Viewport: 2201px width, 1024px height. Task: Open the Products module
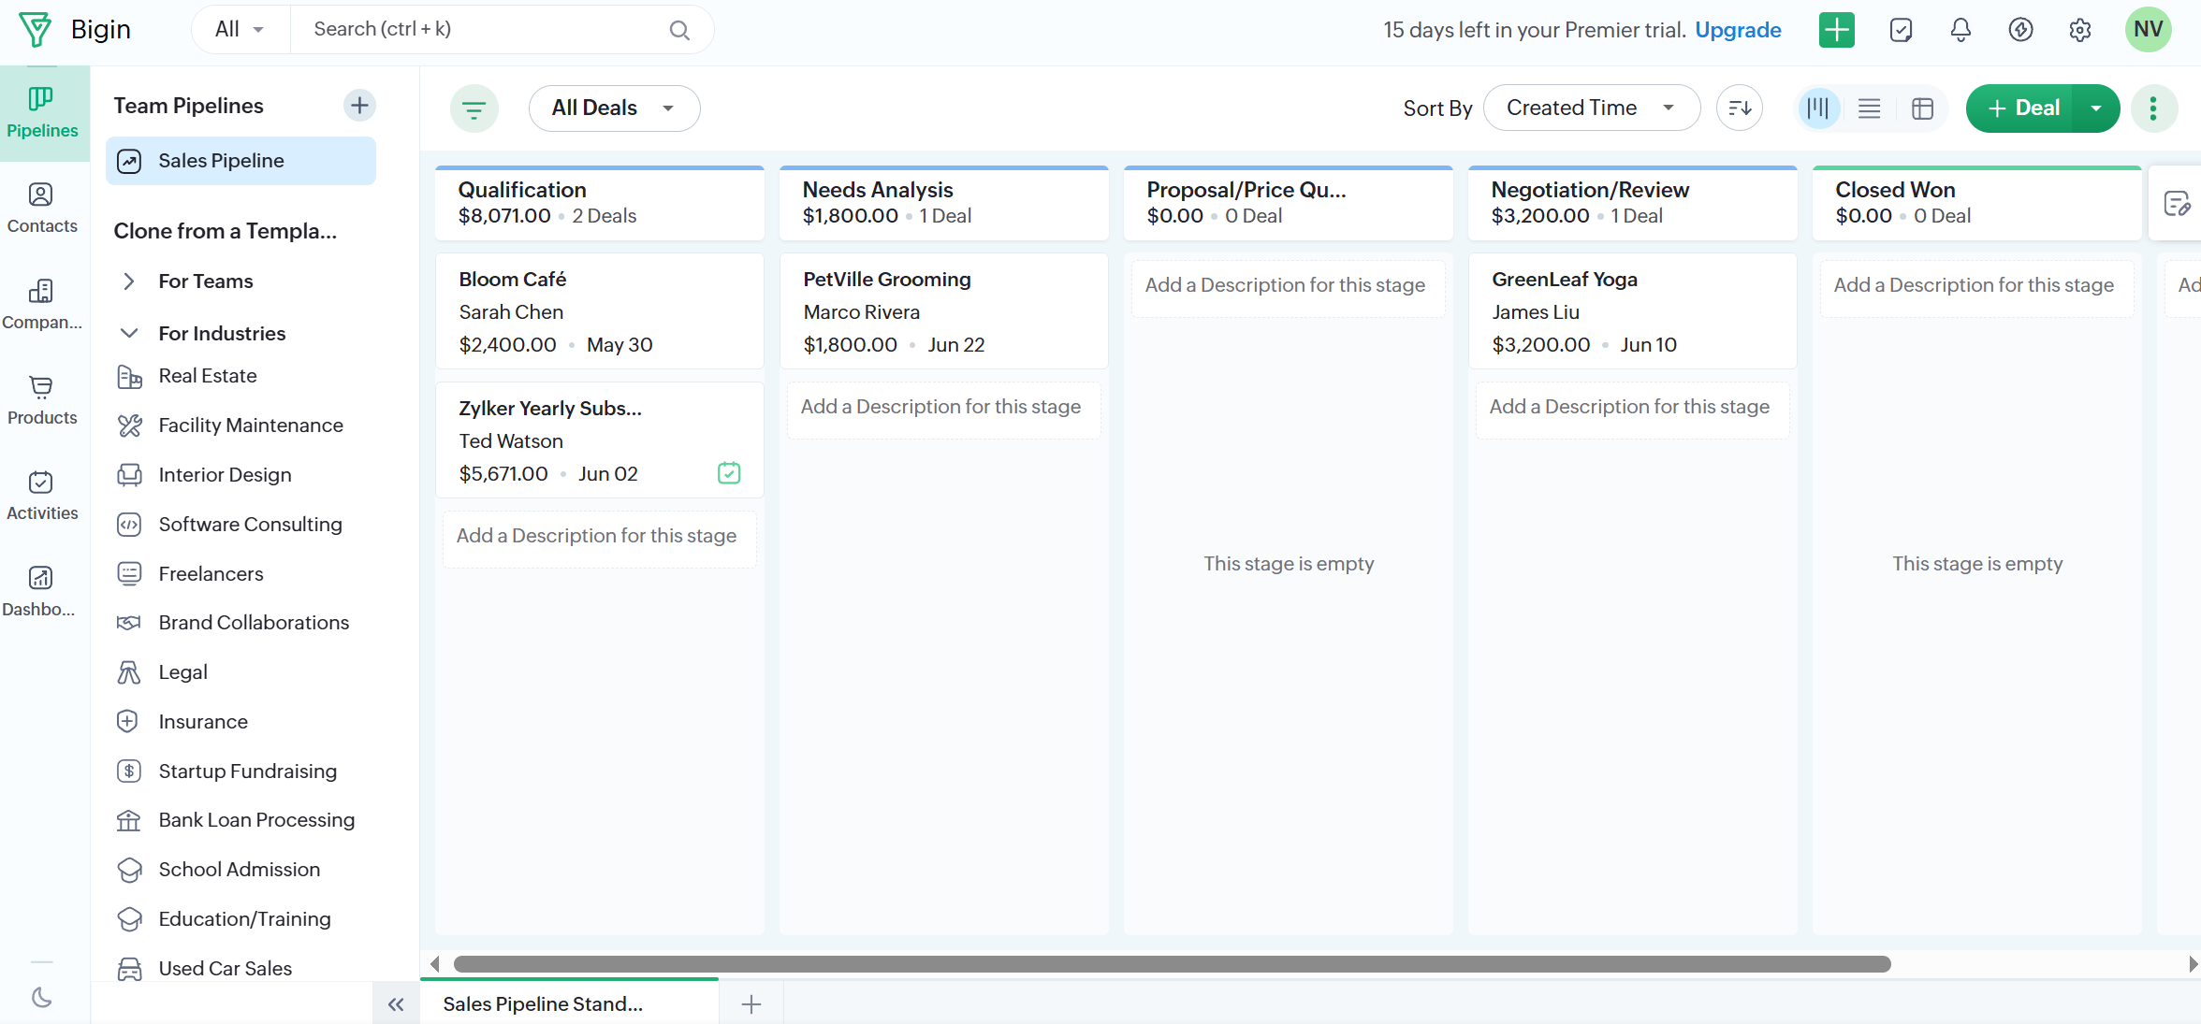(43, 400)
